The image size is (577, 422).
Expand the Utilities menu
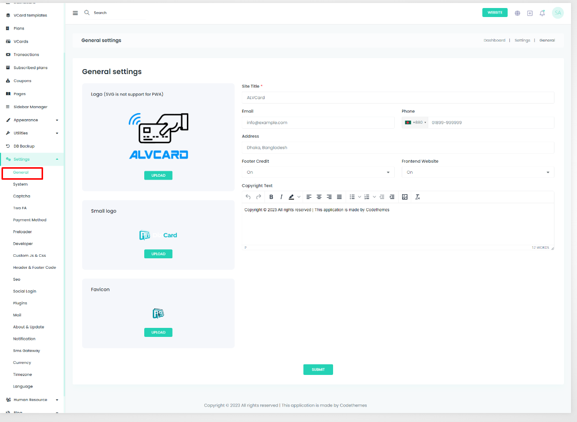(x=32, y=133)
